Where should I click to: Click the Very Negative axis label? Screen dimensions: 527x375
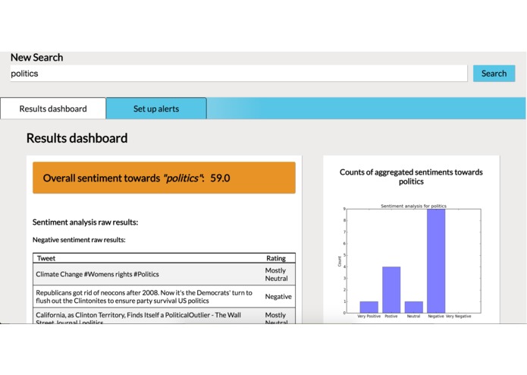tap(459, 317)
